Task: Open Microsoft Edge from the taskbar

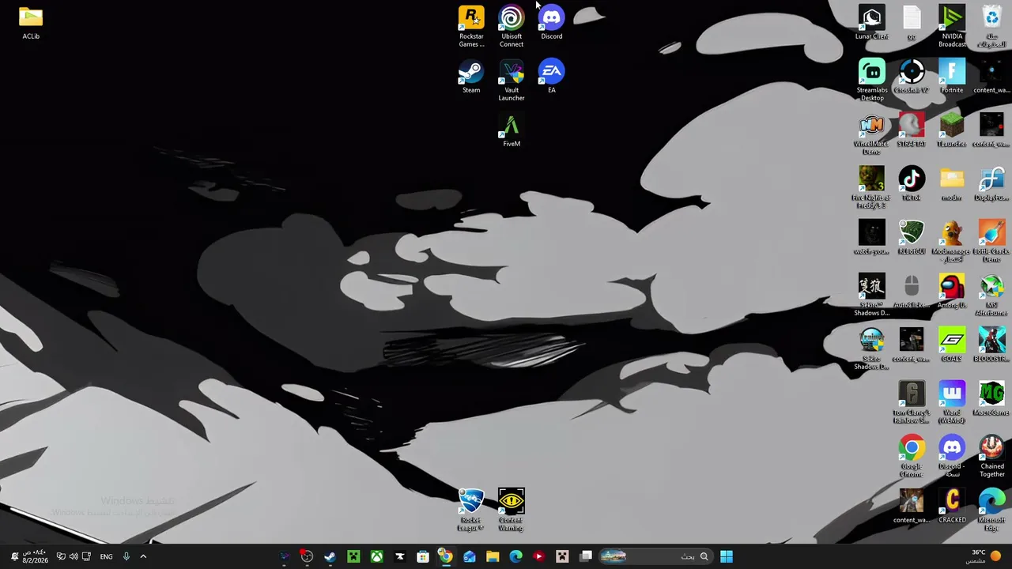Action: [515, 556]
